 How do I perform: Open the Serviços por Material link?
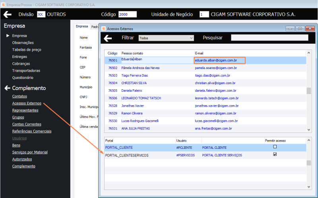[30, 152]
